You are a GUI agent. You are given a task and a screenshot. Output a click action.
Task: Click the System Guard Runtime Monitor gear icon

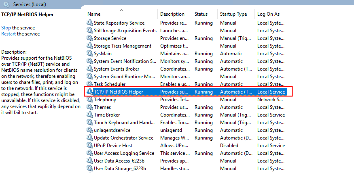tap(90, 77)
